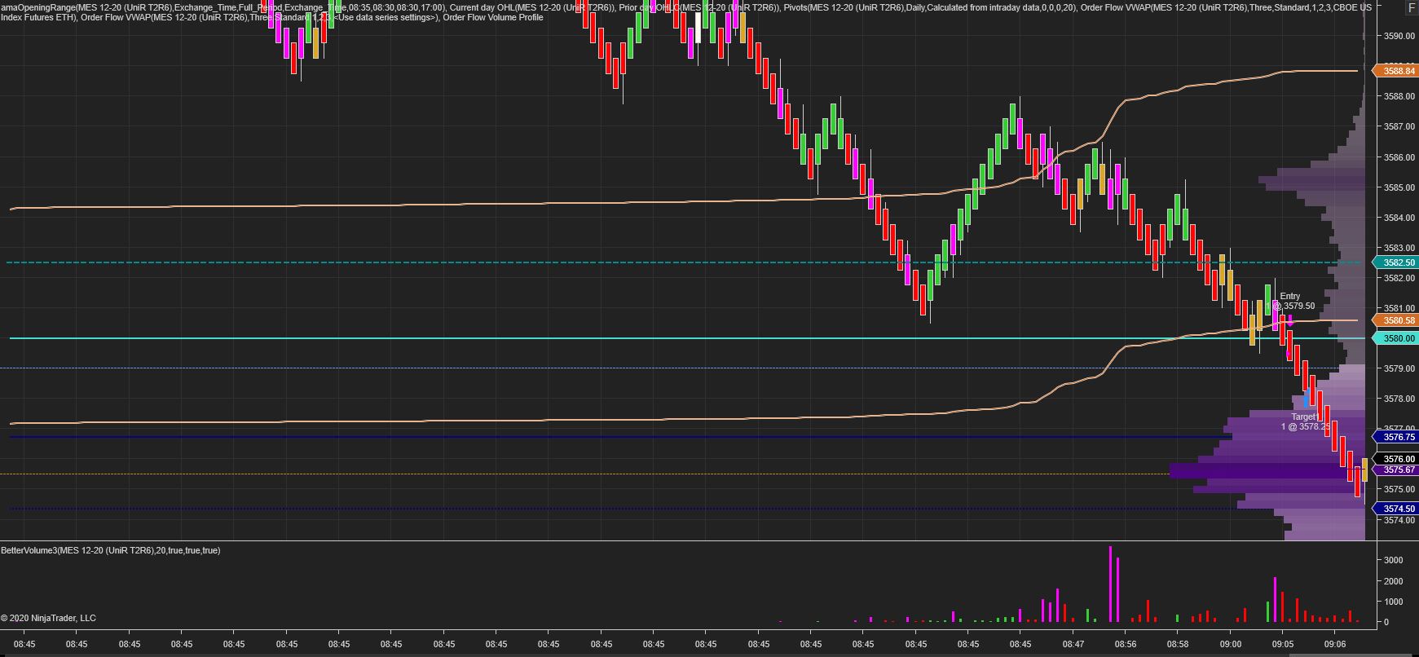Select the orange 3588.84 VWAP price marker
Screen dimensions: 1419x657
point(1395,71)
